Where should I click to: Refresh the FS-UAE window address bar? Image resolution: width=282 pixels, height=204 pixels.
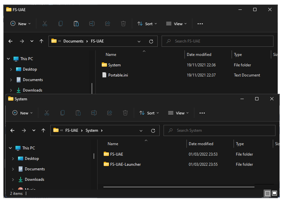point(151,42)
